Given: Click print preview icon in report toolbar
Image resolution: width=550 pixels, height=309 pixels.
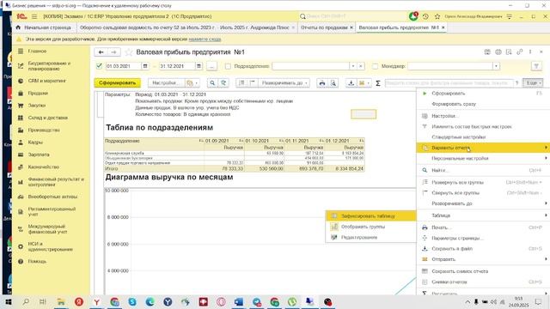Looking at the screenshot, I should click(x=333, y=83).
